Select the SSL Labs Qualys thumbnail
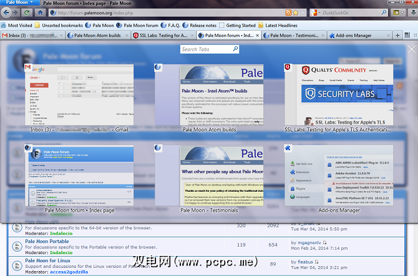Image resolution: width=418 pixels, height=276 pixels. [339, 94]
